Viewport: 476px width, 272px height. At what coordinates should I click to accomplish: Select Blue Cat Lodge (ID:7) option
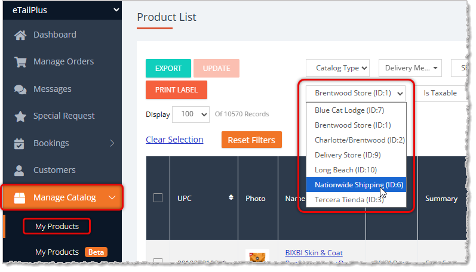coord(356,110)
